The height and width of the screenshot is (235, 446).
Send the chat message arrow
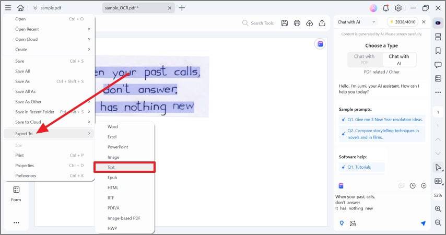[423, 224]
